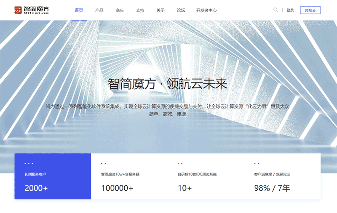
Task: Open the 产品 menu
Action: tap(99, 10)
